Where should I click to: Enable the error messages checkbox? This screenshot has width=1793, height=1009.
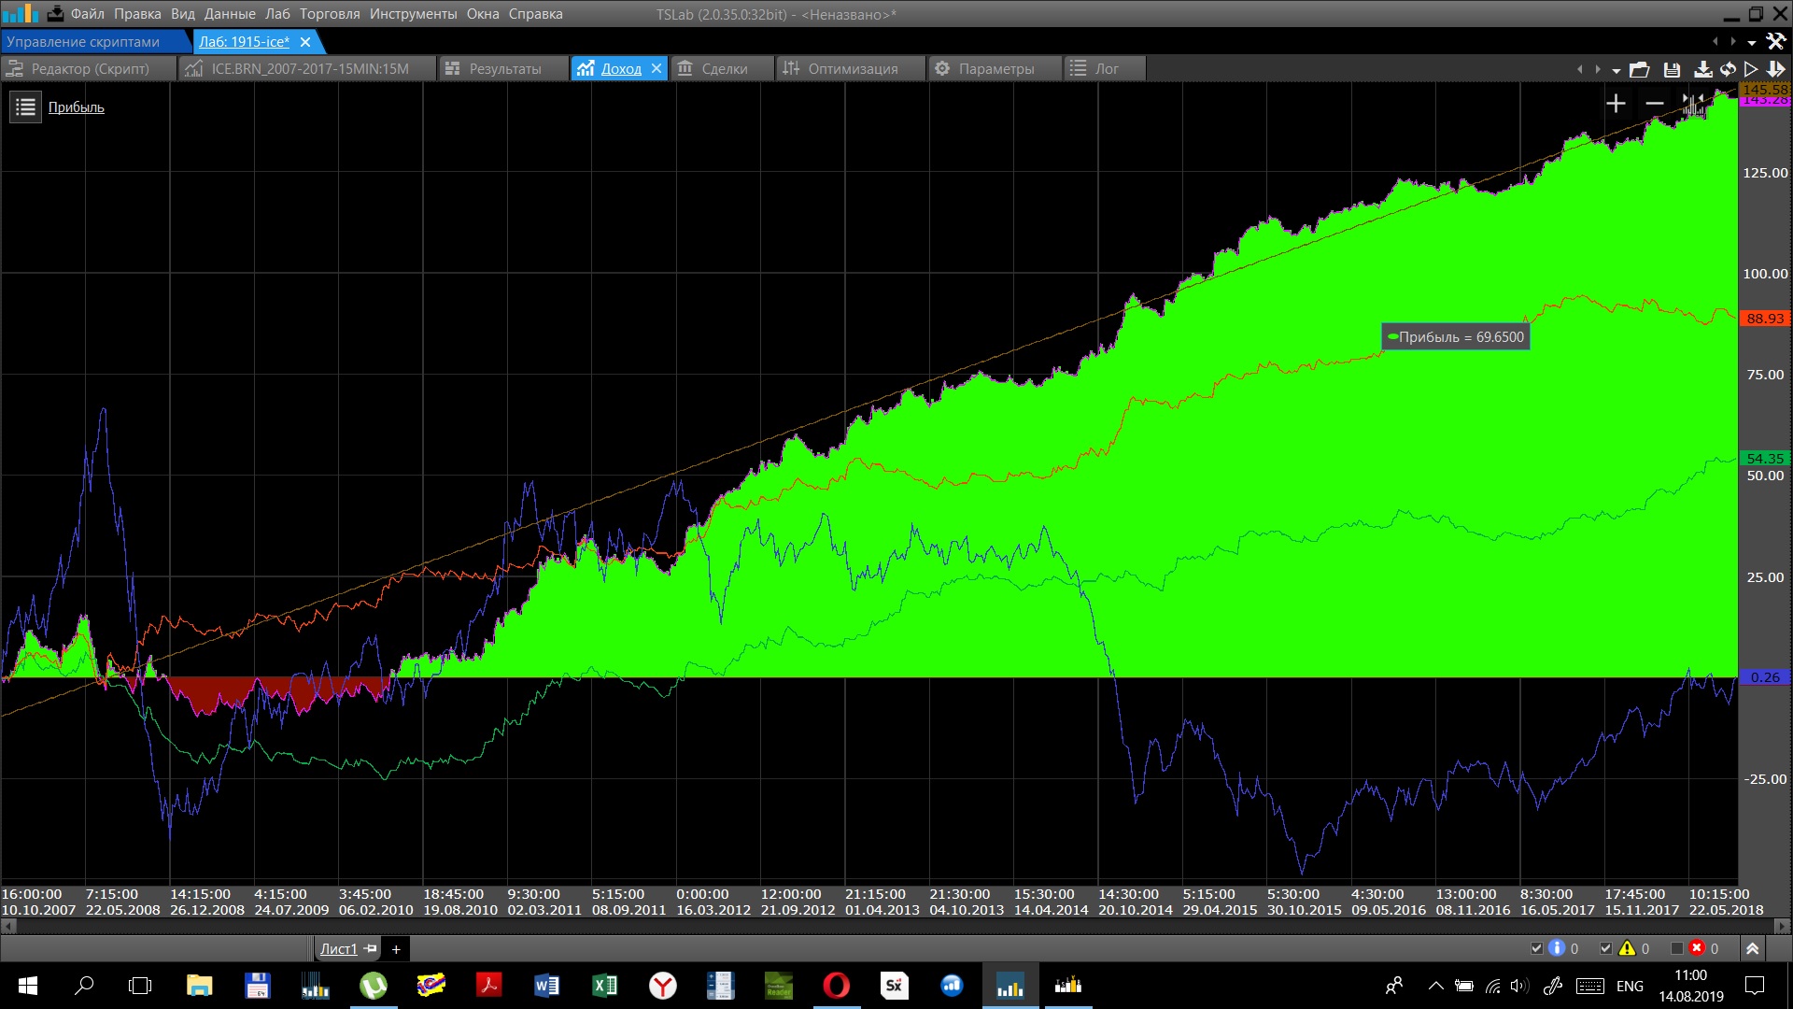click(x=1676, y=948)
